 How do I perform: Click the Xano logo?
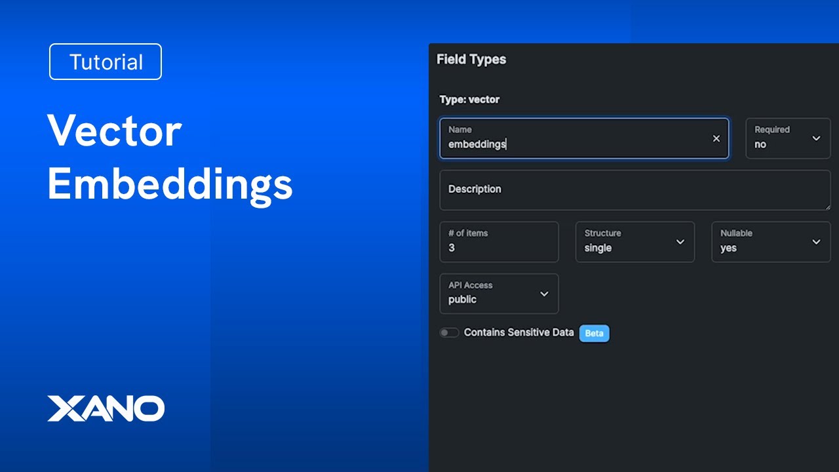coord(106,408)
